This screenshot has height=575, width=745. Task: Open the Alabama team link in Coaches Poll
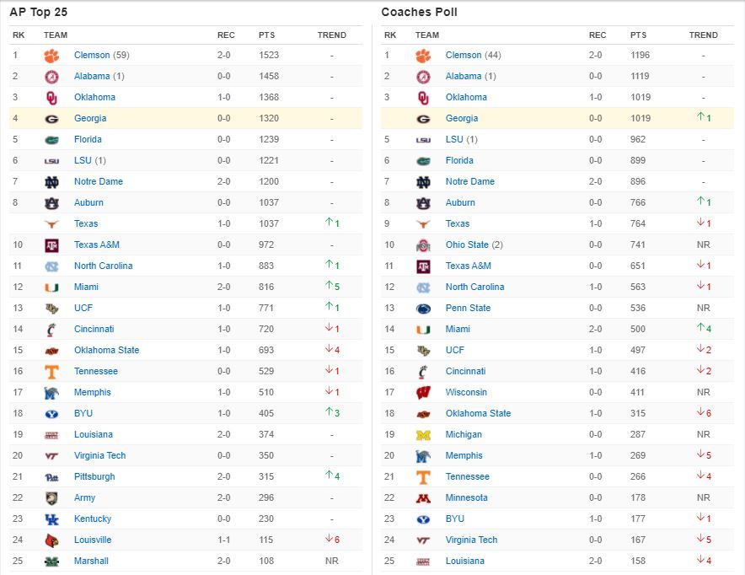(464, 77)
